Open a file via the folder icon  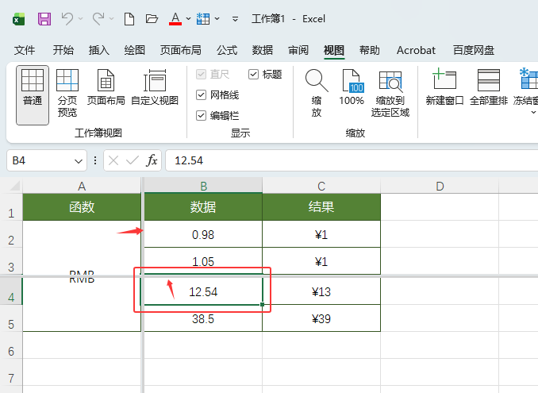coord(152,19)
